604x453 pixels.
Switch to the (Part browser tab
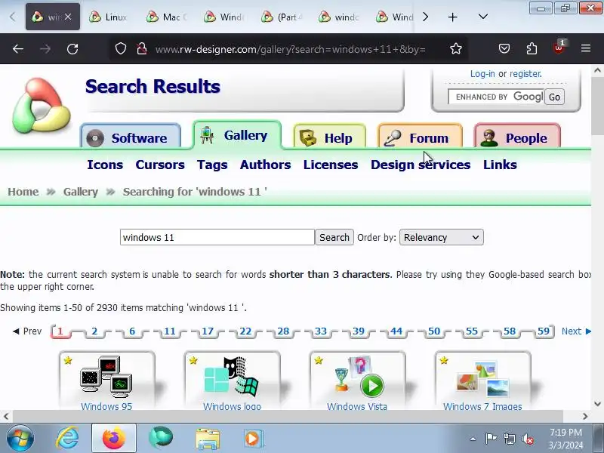click(281, 17)
